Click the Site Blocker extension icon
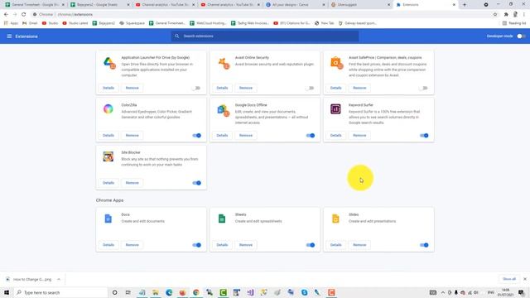This screenshot has width=530, height=298. tap(108, 156)
